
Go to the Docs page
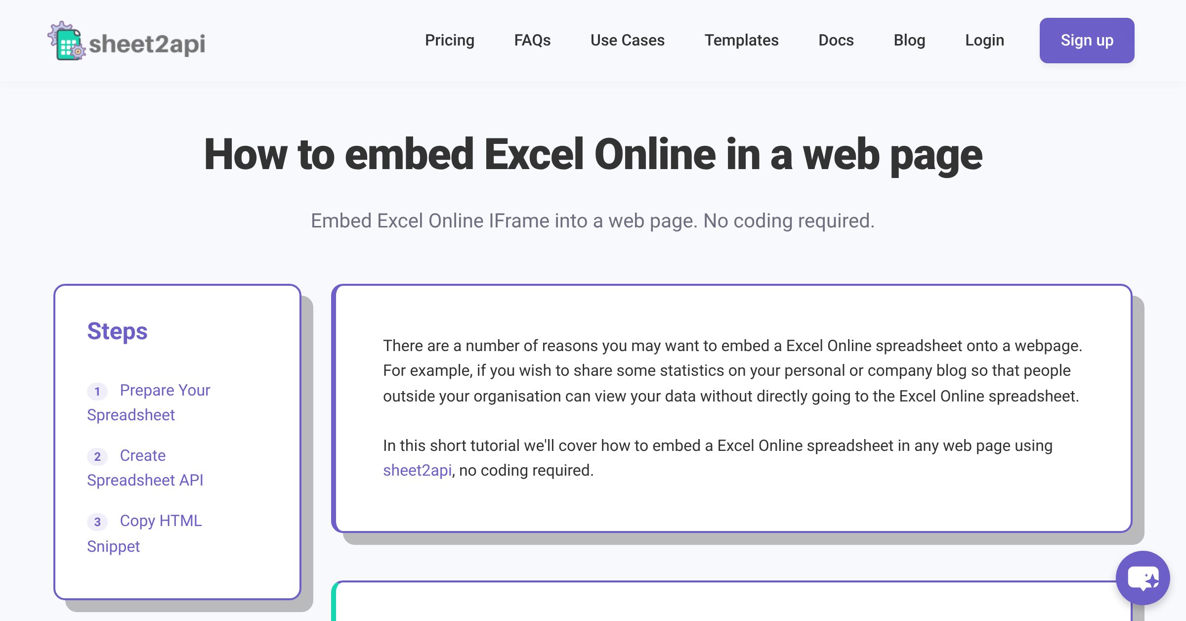point(836,40)
